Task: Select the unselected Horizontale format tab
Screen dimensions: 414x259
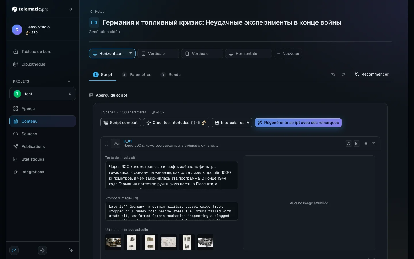Action: (x=248, y=54)
